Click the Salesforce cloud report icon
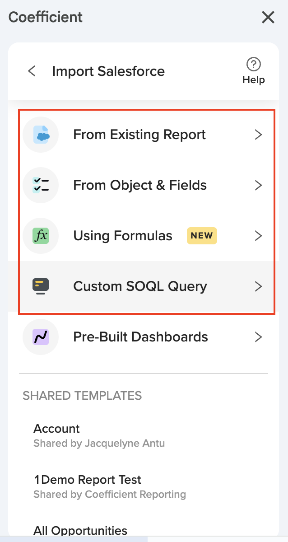 pos(41,135)
